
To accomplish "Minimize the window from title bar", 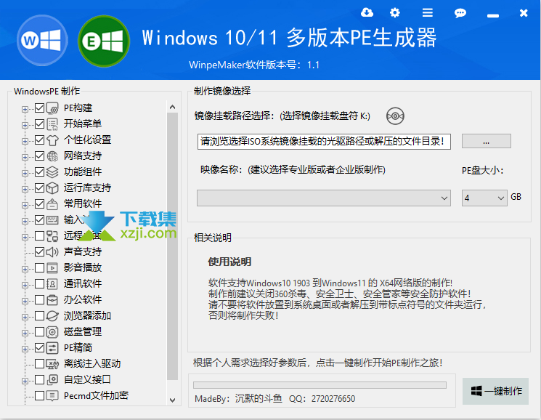I will [493, 15].
